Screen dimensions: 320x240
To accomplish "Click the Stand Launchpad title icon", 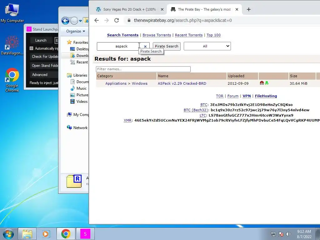I will click(29, 29).
